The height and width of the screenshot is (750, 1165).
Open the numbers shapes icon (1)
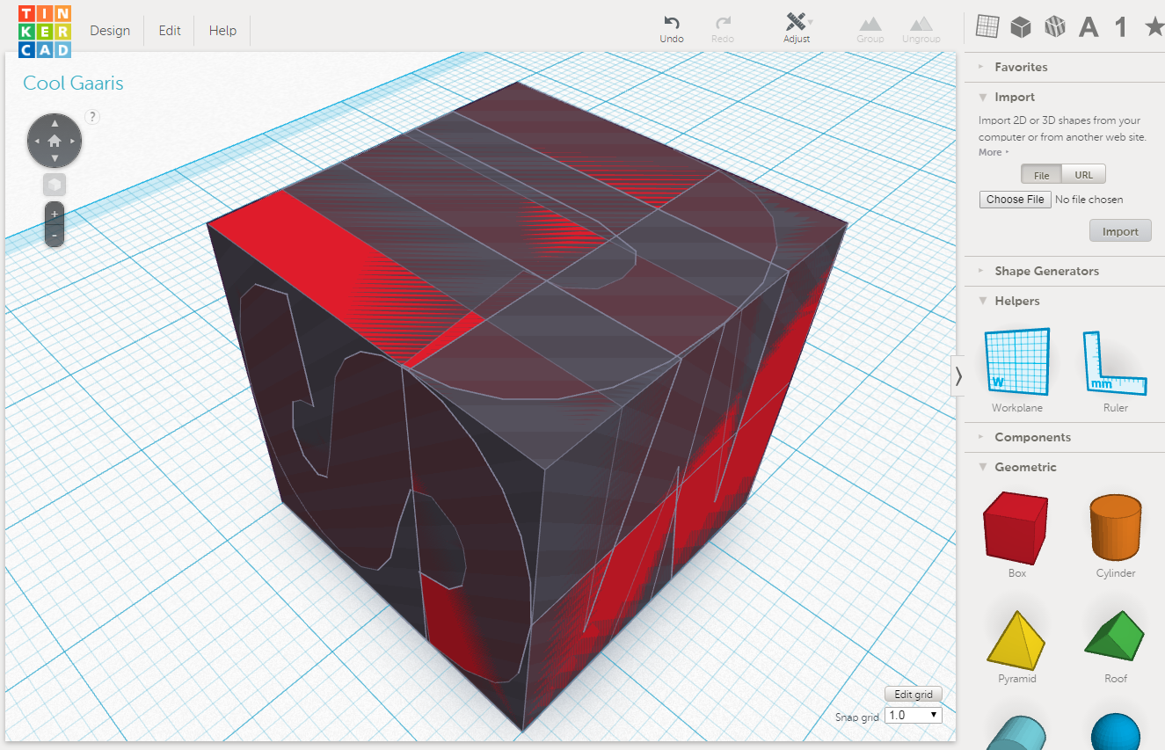1121,26
